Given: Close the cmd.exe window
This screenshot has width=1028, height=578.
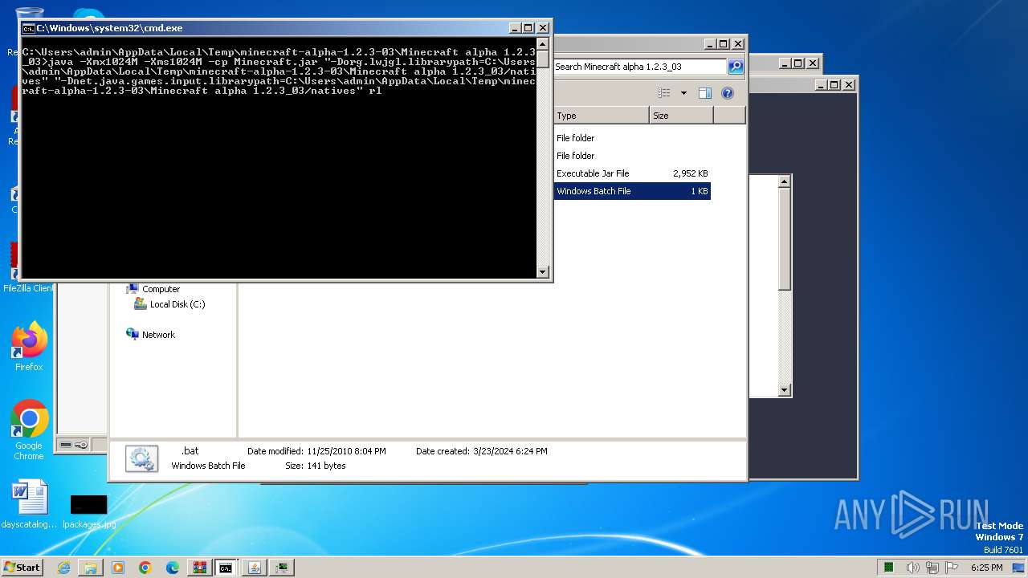Looking at the screenshot, I should coord(543,28).
